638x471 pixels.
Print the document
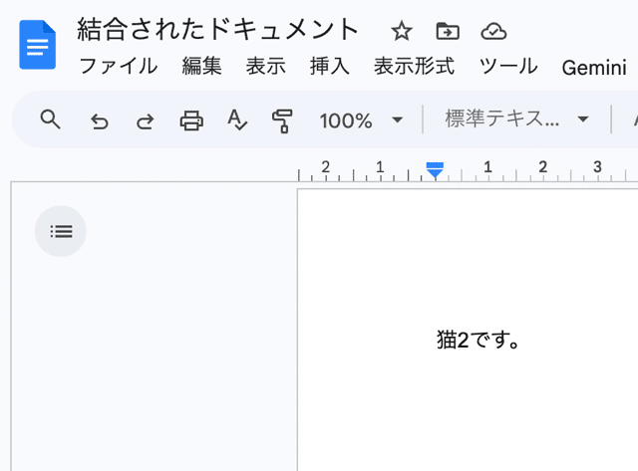[x=191, y=120]
